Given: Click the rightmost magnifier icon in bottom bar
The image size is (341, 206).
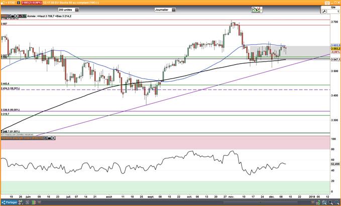Looking at the screenshot, I should point(336,202).
